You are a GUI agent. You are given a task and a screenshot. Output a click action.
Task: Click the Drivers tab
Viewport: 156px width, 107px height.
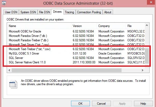point(57,12)
